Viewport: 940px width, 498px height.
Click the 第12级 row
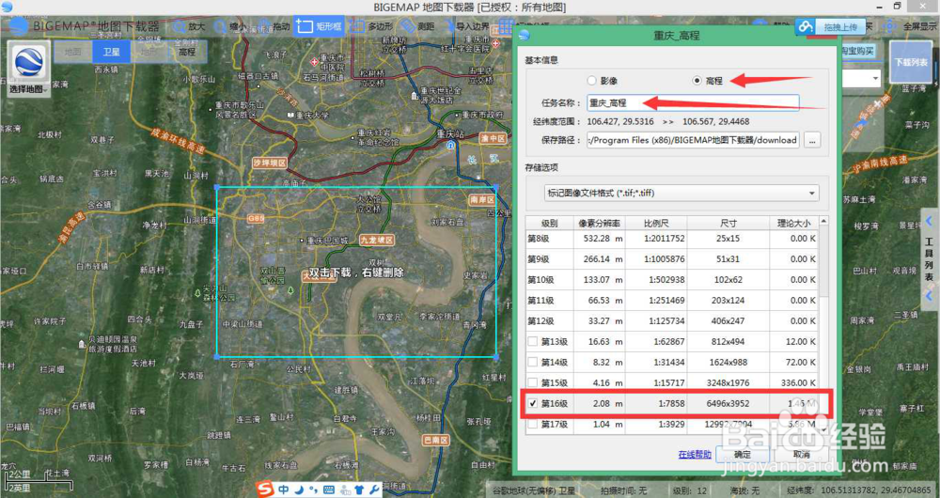672,320
